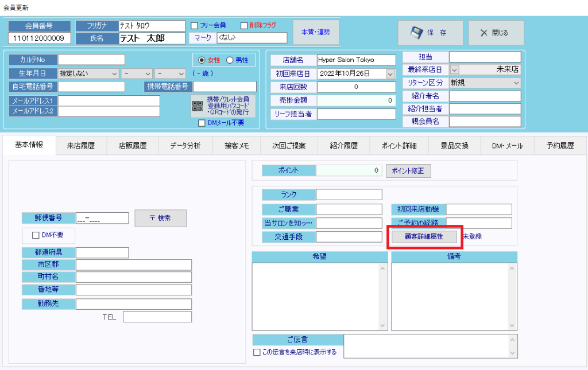Open the データ分析 tab
This screenshot has height=370, width=588.
click(x=185, y=146)
